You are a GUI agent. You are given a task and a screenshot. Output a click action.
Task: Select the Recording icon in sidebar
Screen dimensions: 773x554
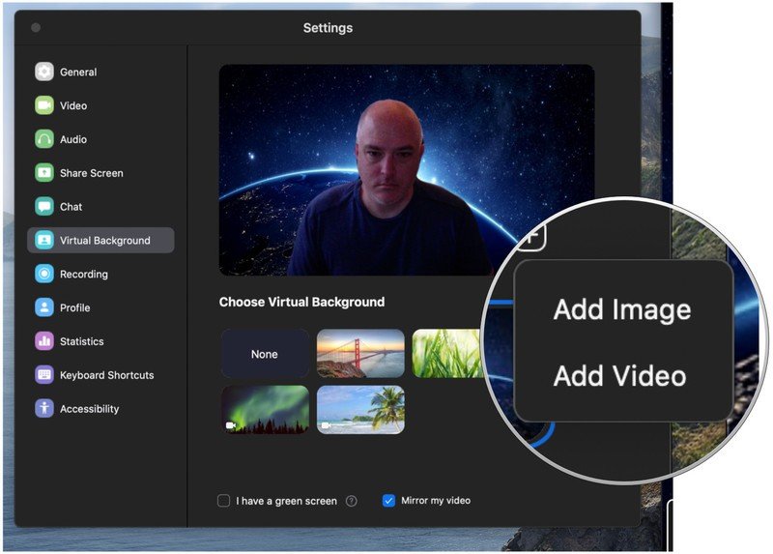tap(44, 274)
